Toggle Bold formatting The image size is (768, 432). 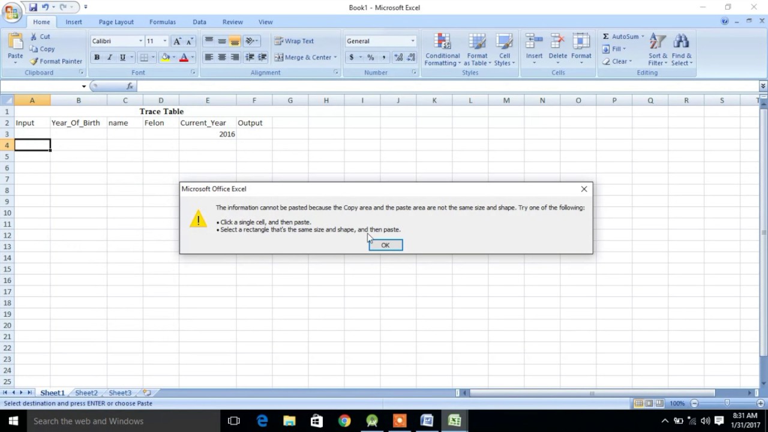coord(97,57)
